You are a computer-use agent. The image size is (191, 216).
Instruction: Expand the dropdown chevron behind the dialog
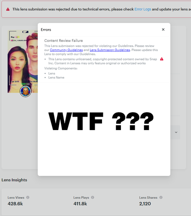point(176,132)
